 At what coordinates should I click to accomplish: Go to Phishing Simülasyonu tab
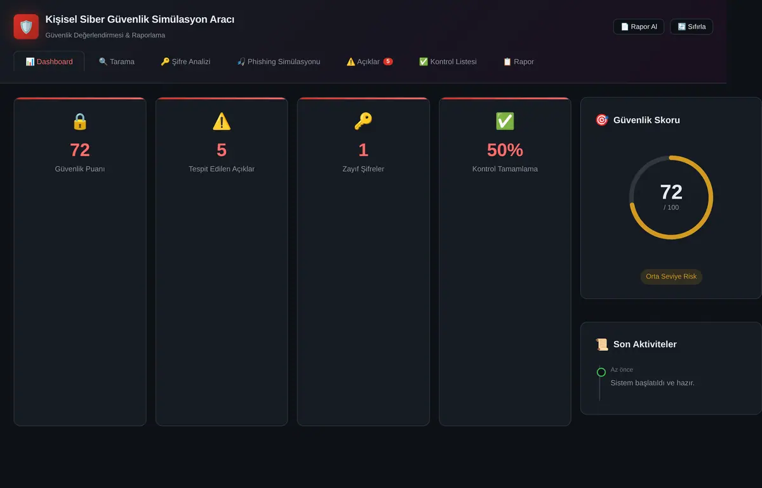[278, 62]
